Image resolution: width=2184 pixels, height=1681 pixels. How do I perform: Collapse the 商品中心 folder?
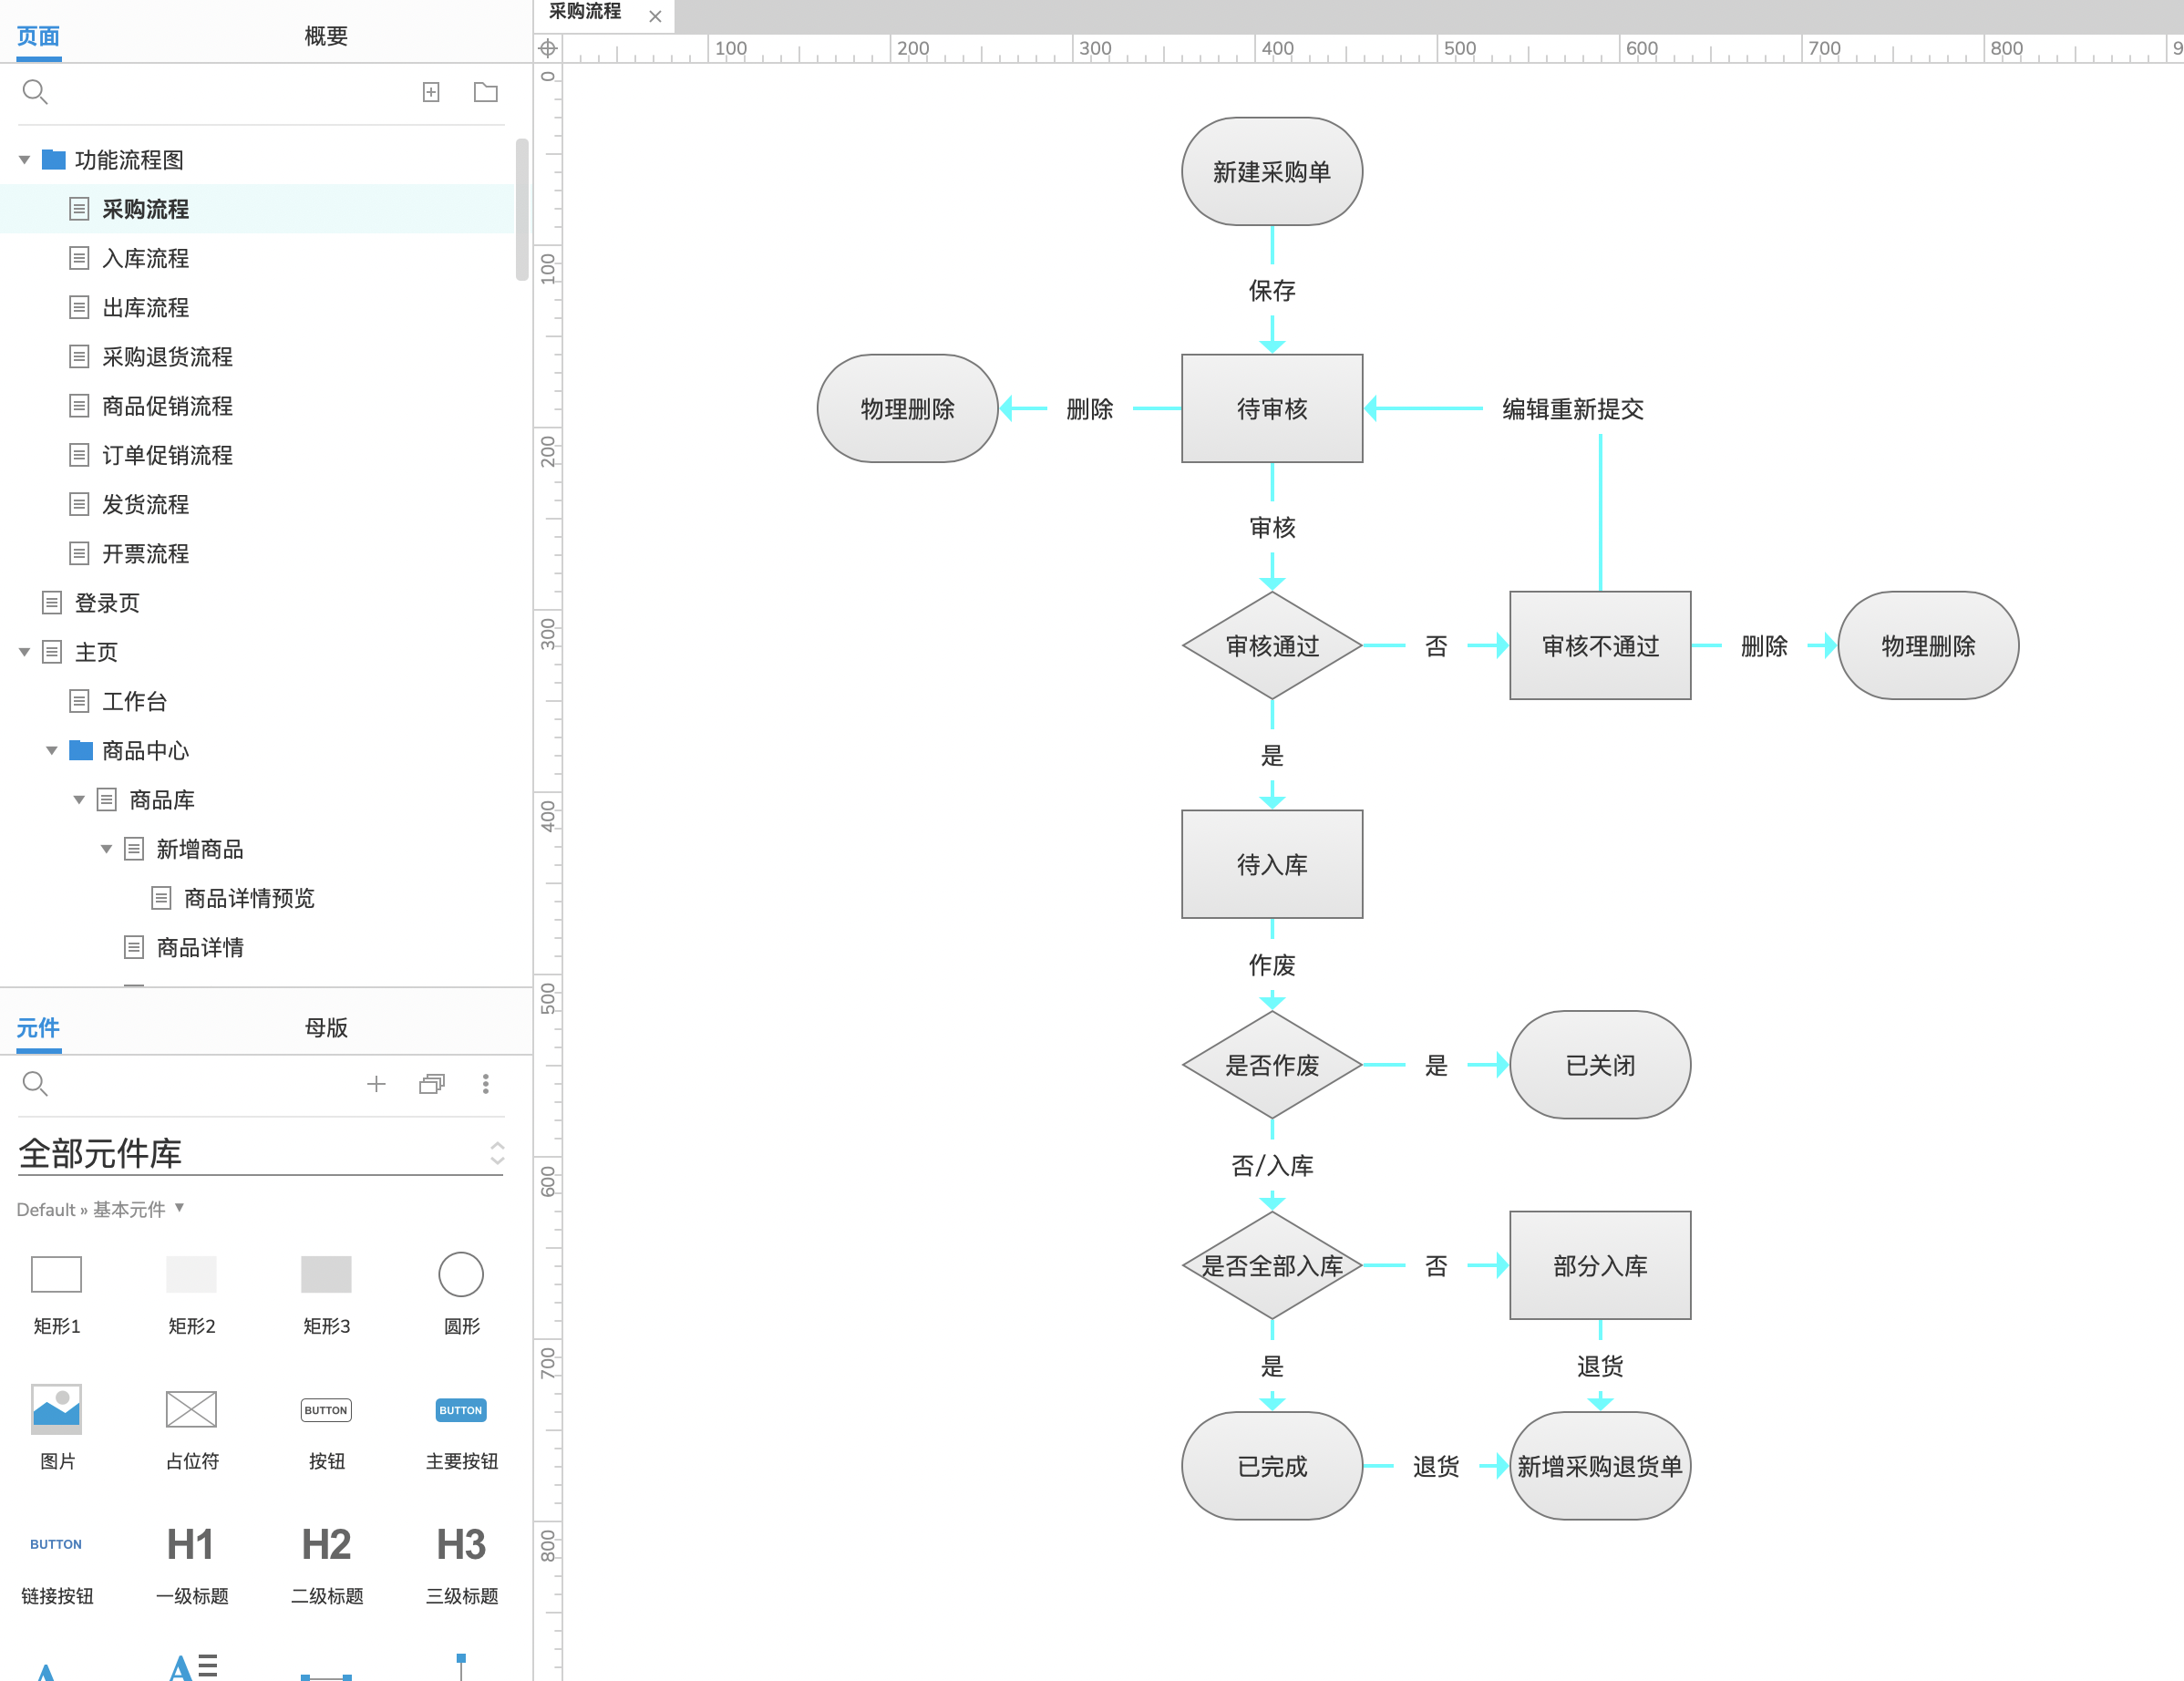(52, 751)
